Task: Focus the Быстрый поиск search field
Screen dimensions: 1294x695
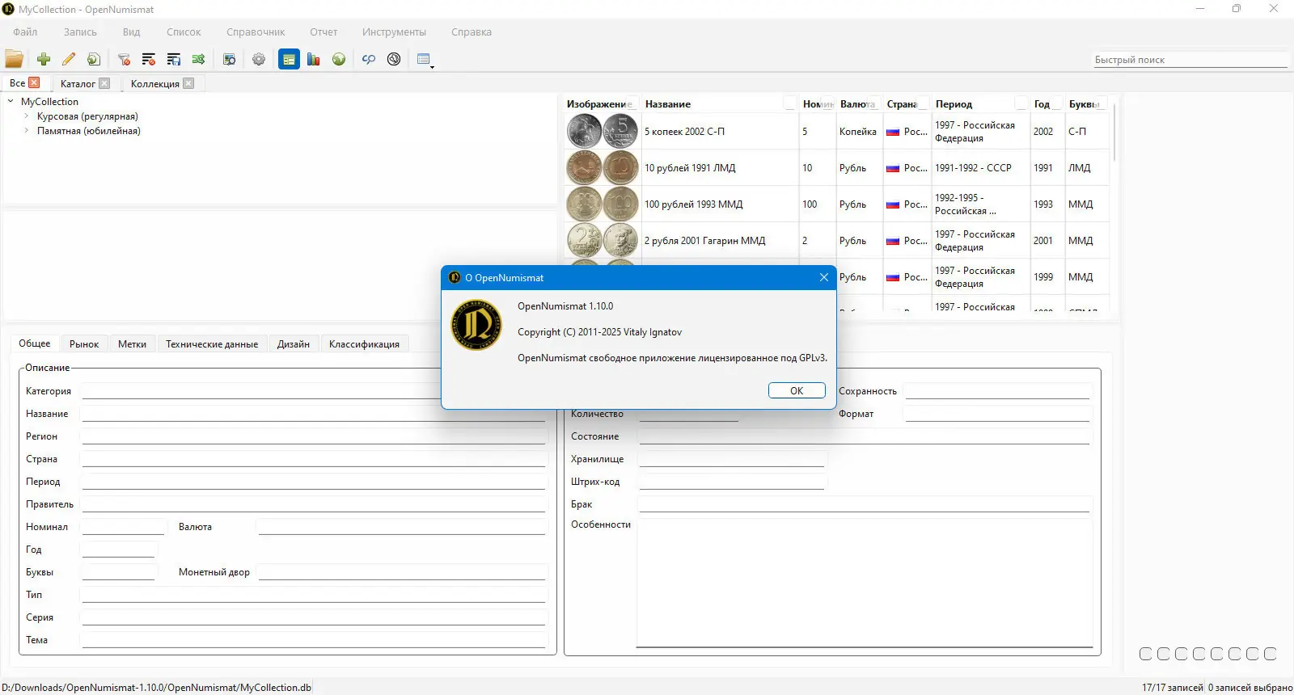Action: click(1190, 60)
